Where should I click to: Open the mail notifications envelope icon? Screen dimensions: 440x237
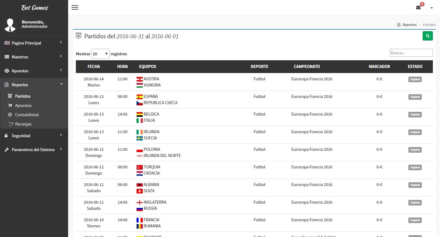(x=418, y=8)
